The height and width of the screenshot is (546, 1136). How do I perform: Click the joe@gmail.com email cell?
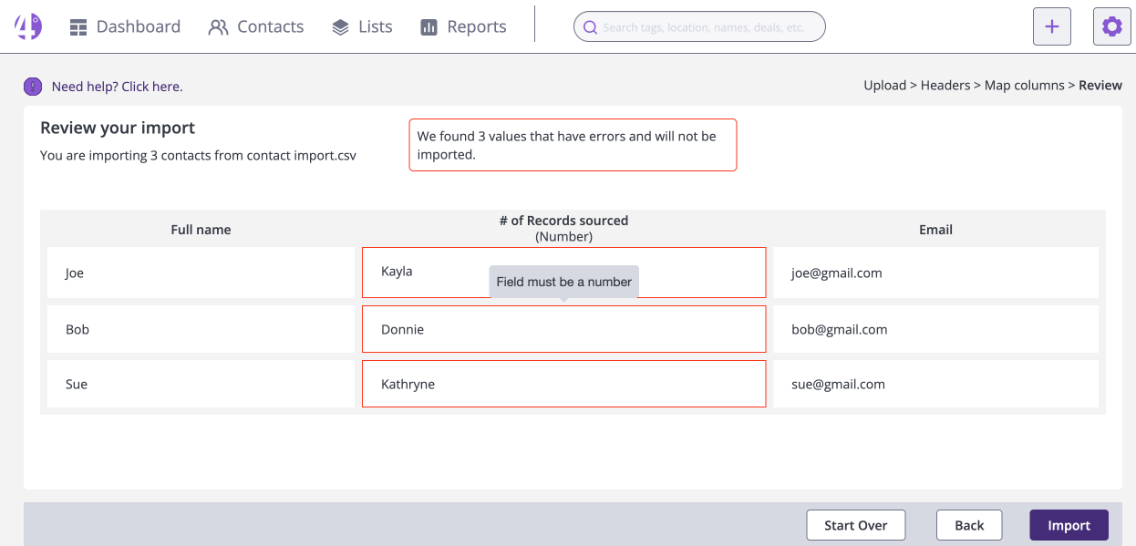[x=935, y=273]
